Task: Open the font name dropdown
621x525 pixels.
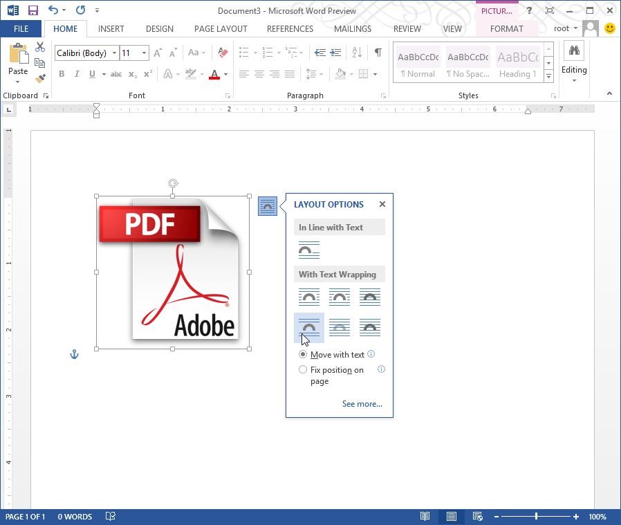Action: tap(115, 53)
